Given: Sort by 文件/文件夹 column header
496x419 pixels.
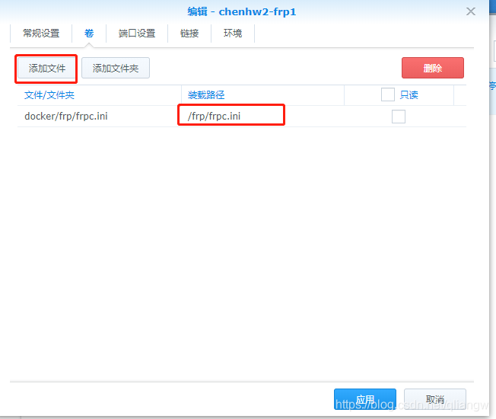Looking at the screenshot, I should click(49, 95).
